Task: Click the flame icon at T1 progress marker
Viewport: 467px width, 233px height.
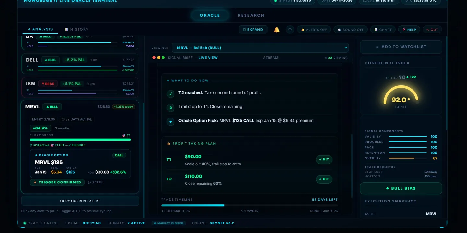Action: pos(123,135)
